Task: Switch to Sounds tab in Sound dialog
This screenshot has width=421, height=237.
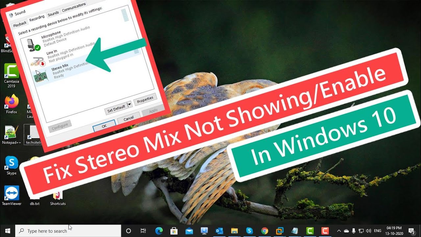Action: (53, 13)
